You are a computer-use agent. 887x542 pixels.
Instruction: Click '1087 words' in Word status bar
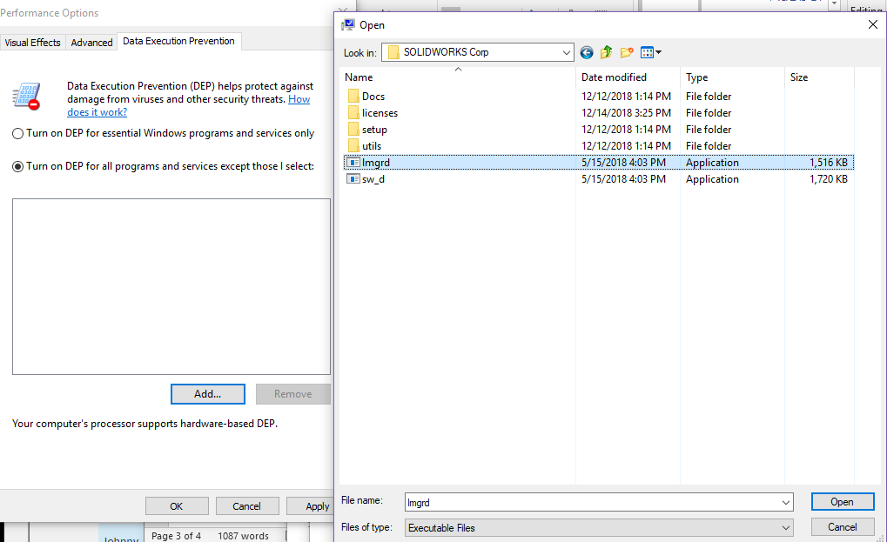243,536
